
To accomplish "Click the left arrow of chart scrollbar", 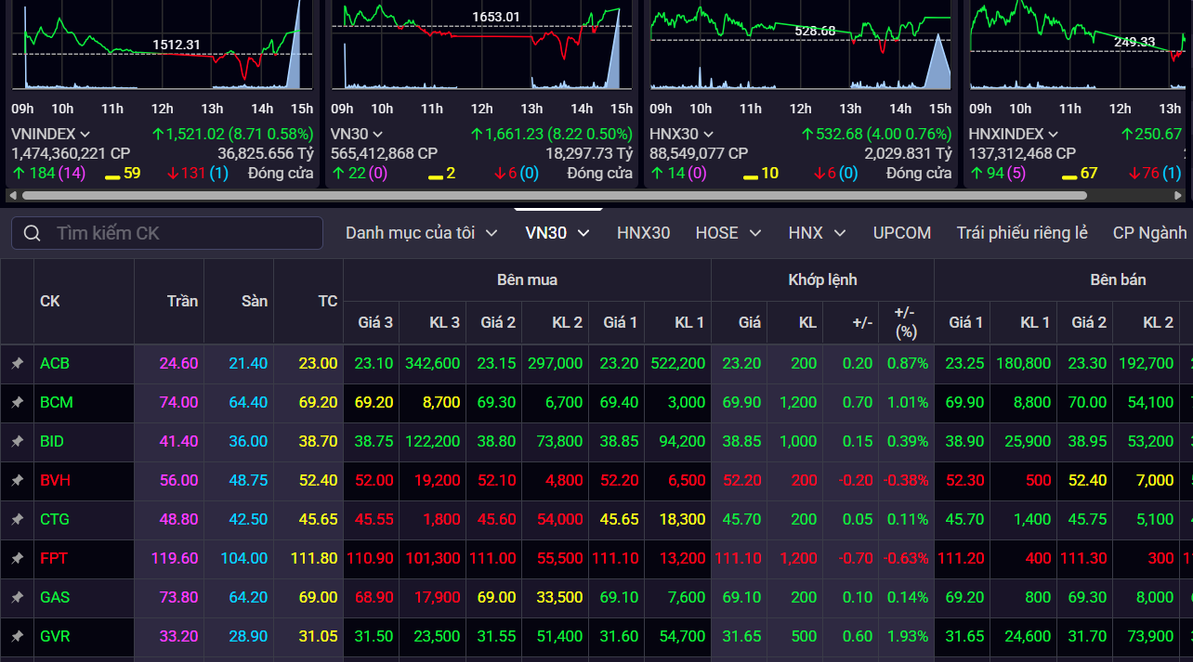I will [x=12, y=196].
